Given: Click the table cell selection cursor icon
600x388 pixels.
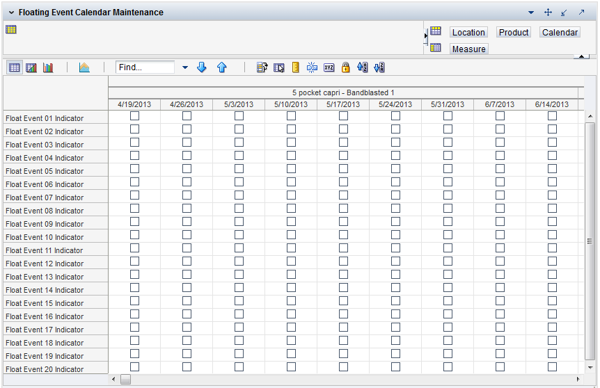Looking at the screenshot, I should [279, 67].
